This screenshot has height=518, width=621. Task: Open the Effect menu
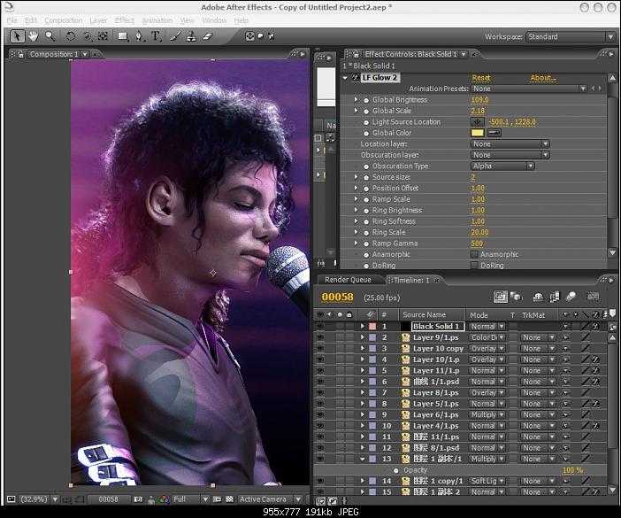[x=125, y=20]
